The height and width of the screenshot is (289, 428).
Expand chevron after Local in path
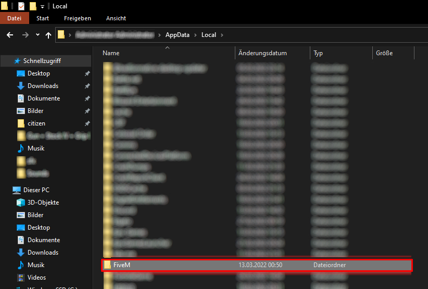pos(222,35)
